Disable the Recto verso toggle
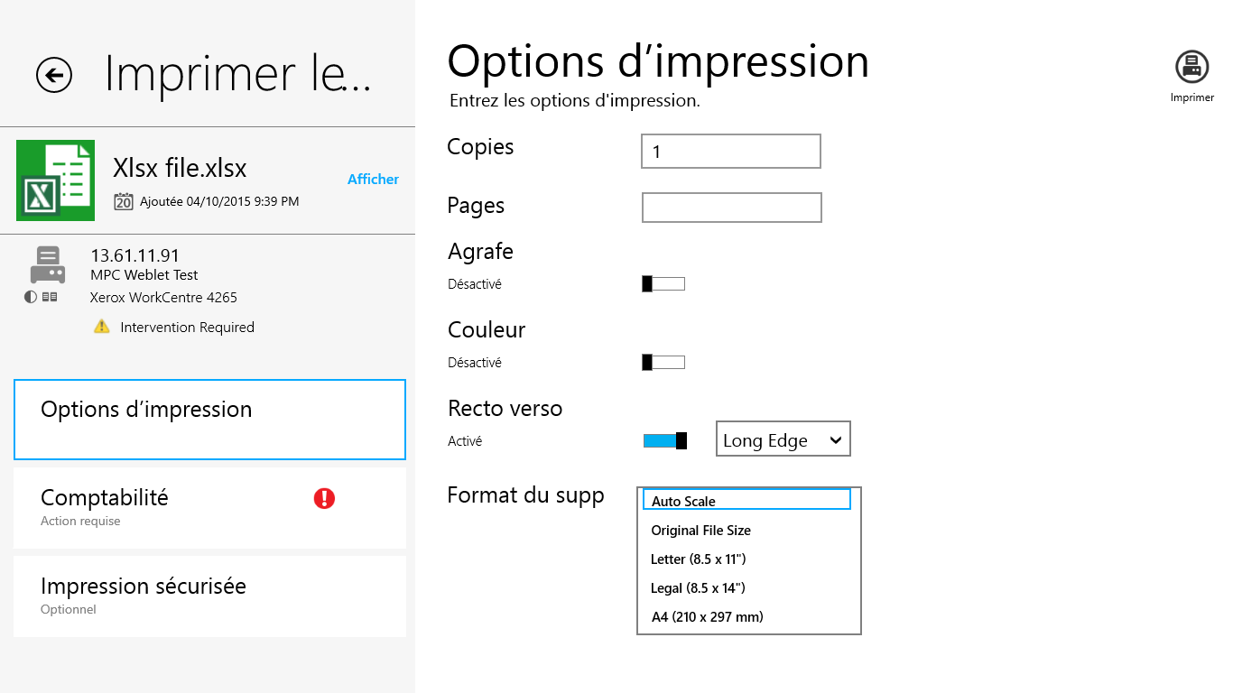 pyautogui.click(x=665, y=440)
